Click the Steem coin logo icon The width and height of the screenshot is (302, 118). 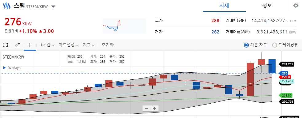(7, 6)
